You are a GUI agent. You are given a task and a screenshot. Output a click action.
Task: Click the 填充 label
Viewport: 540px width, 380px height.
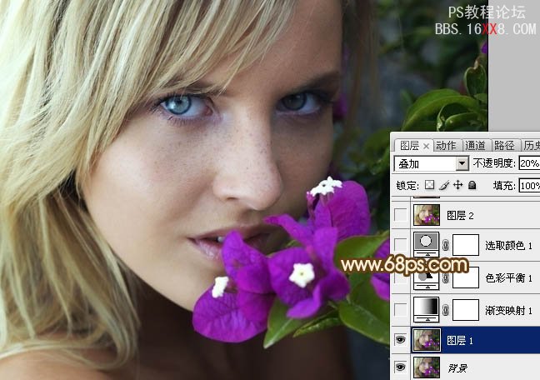click(x=503, y=186)
